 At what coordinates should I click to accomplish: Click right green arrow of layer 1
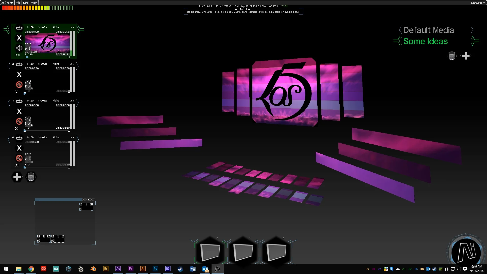click(80, 29)
